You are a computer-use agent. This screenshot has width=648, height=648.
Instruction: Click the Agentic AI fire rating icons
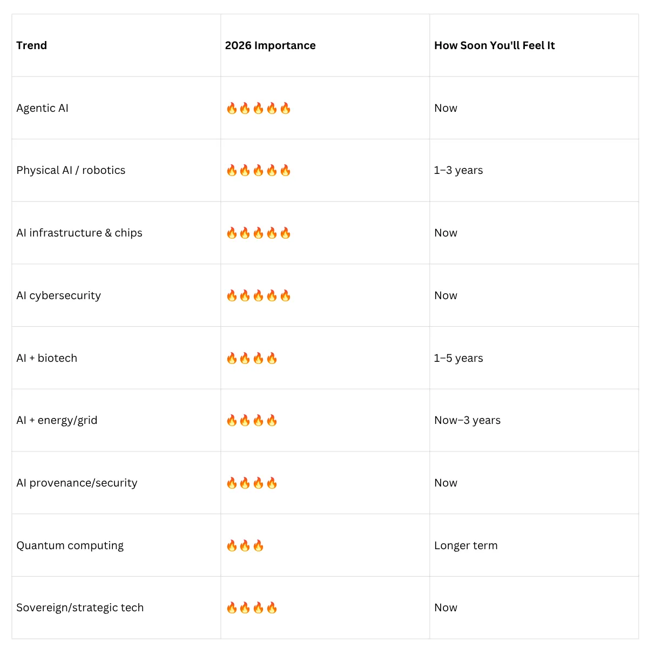click(259, 108)
